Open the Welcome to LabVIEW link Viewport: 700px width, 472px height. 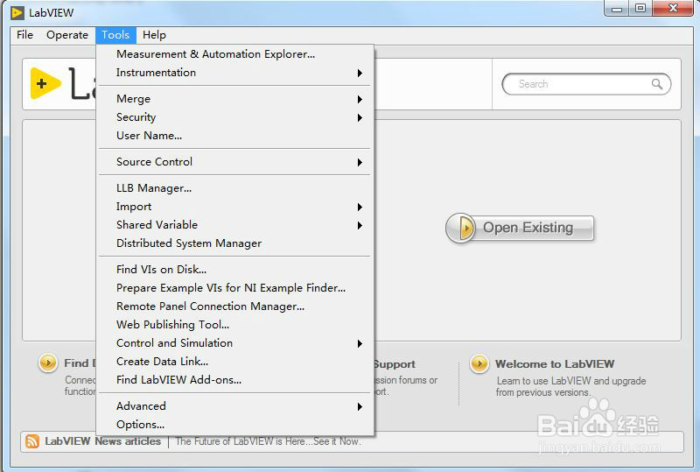pyautogui.click(x=555, y=364)
